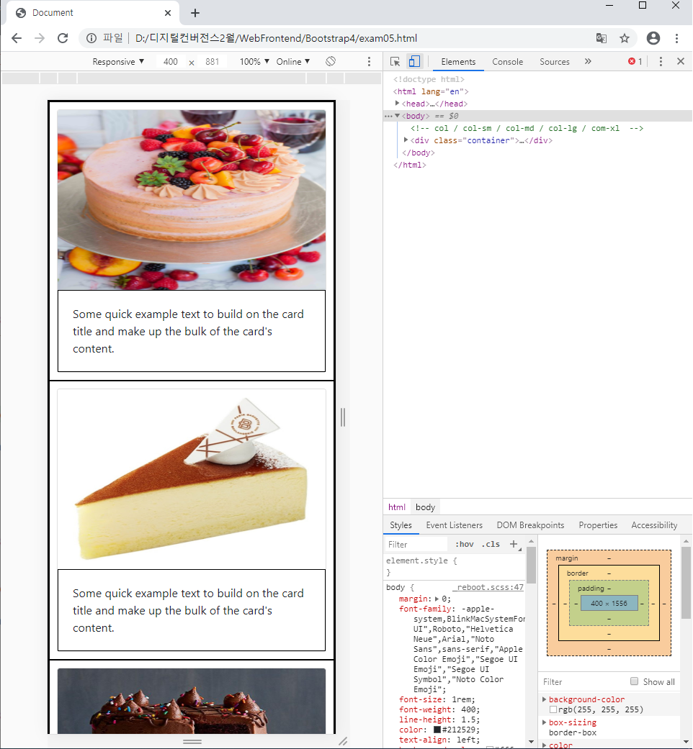Select the html breadcrumb
Viewport: 693px width, 749px height.
pyautogui.click(x=396, y=507)
